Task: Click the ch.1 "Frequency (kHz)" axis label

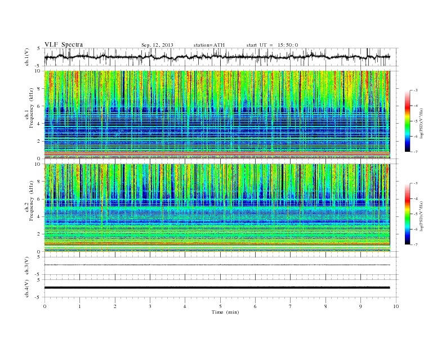Action: 32,108
